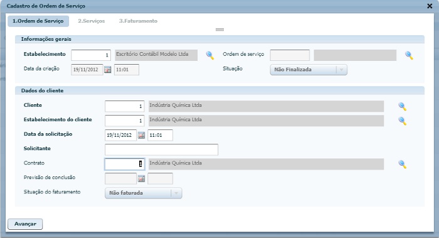Click the panel resize grip handle below tabs
This screenshot has height=238, width=439.
219,30
